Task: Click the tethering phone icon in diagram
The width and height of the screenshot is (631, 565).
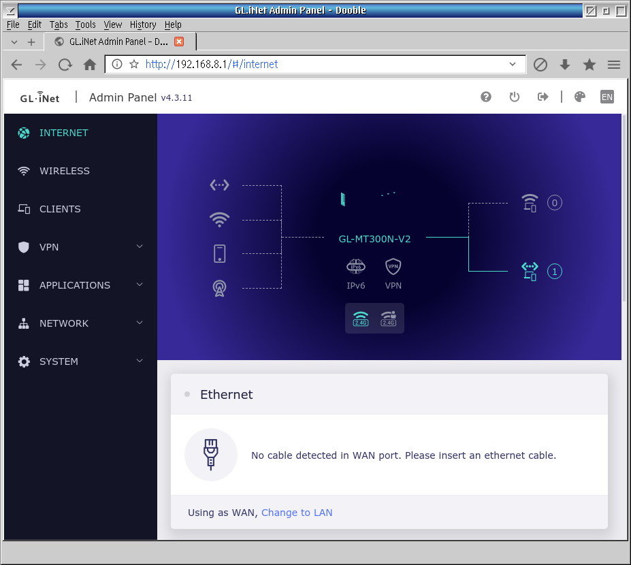Action: pos(219,254)
